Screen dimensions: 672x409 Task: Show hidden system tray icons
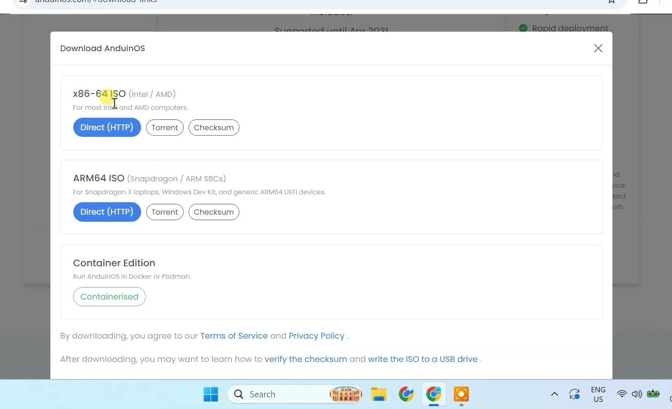554,394
